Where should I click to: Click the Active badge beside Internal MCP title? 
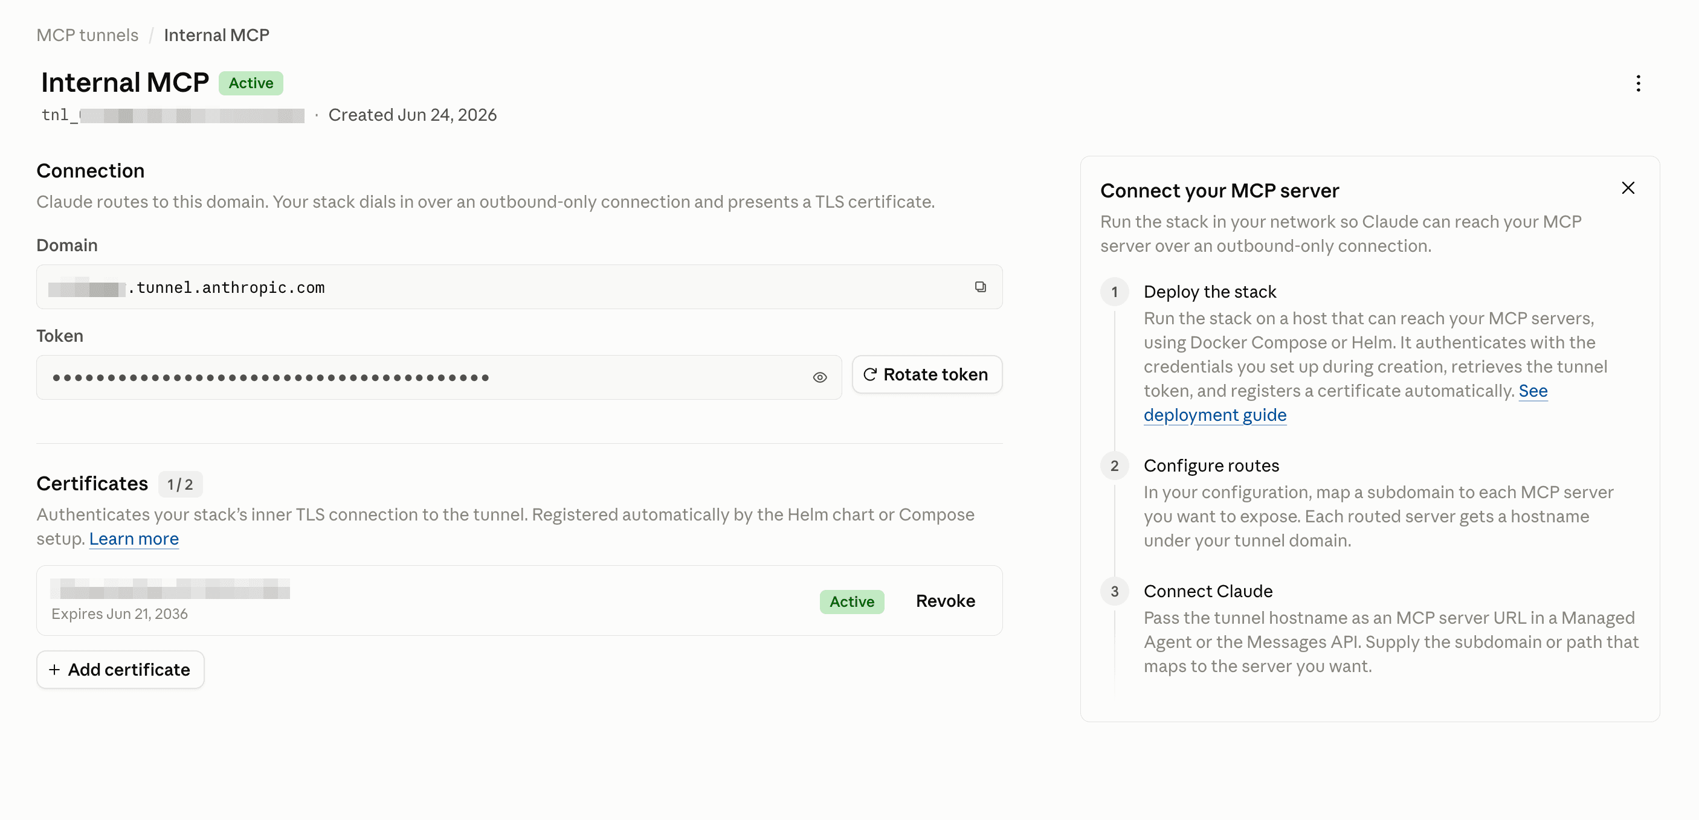click(251, 83)
